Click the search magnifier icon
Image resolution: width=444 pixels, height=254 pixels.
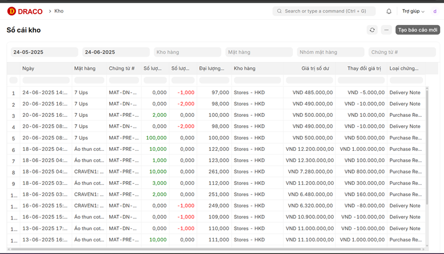[x=279, y=11]
